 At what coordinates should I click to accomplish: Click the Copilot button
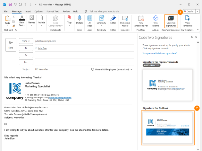[189, 11]
